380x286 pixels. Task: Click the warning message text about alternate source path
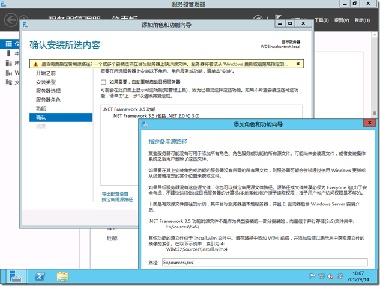[164, 64]
